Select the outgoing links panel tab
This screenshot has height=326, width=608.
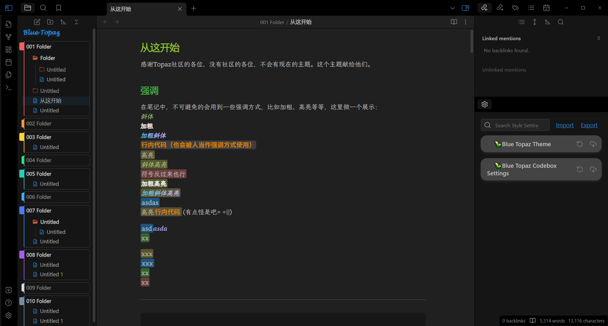coord(500,8)
